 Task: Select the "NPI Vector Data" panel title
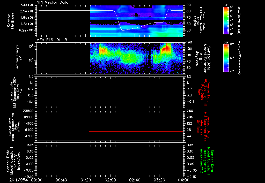click(53, 2)
